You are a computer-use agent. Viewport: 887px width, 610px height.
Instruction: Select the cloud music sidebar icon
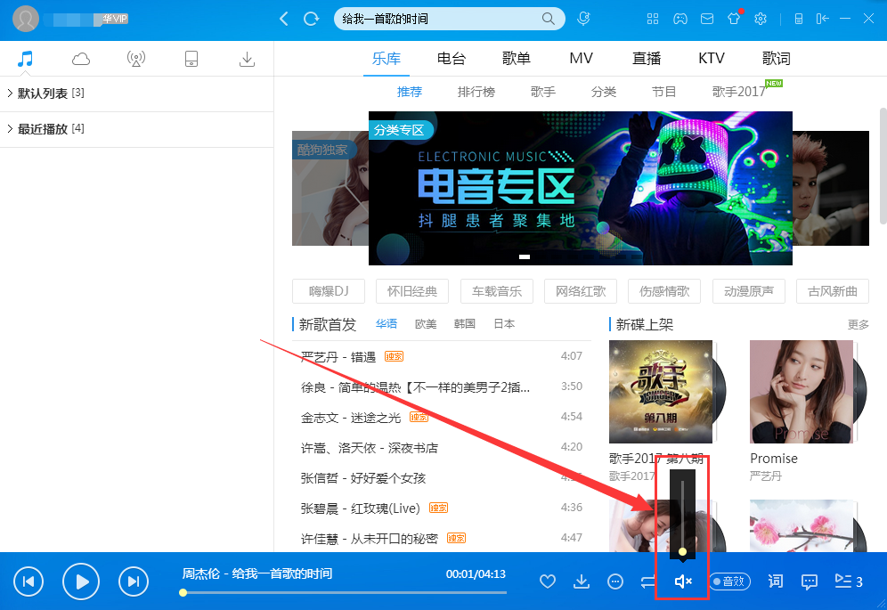point(80,58)
